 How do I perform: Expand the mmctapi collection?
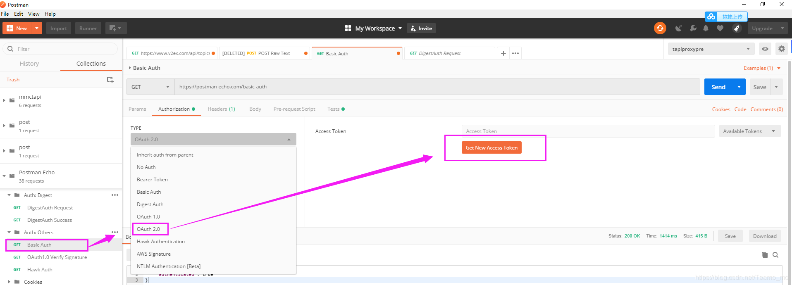(4, 100)
